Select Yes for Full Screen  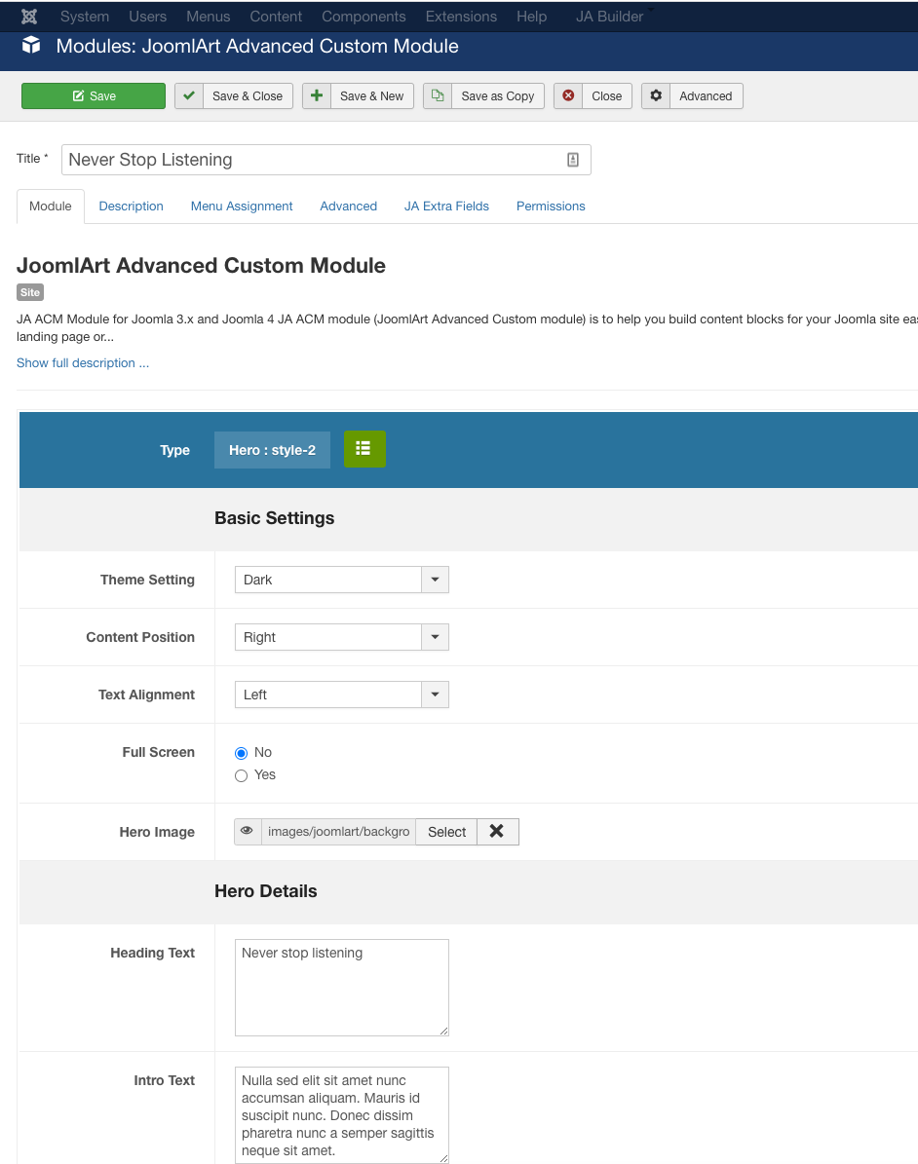pos(242,775)
